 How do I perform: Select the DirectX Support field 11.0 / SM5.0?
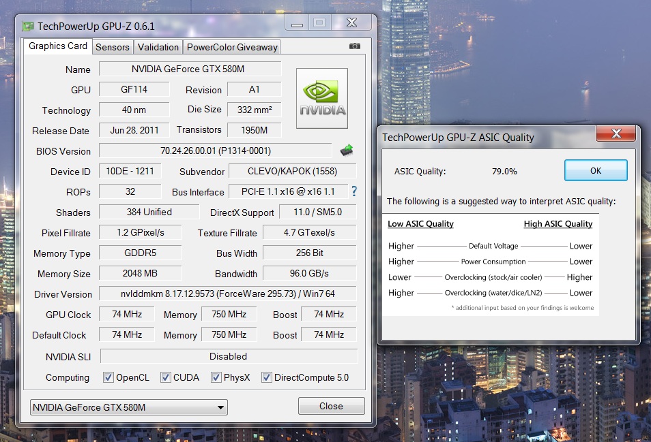[317, 212]
